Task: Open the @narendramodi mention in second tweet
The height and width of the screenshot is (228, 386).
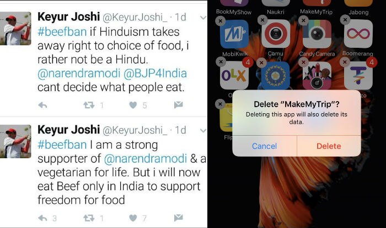Action: click(146, 158)
